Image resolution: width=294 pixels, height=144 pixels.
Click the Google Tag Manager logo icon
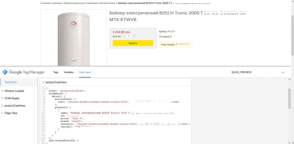point(5,72)
